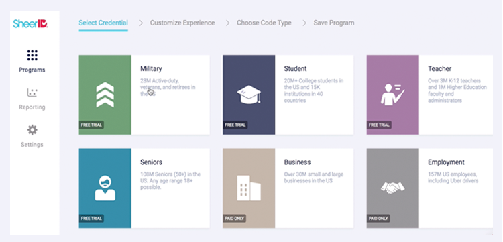This screenshot has height=242, width=503.
Task: Go to the Customize Experience step
Action: pos(182,23)
